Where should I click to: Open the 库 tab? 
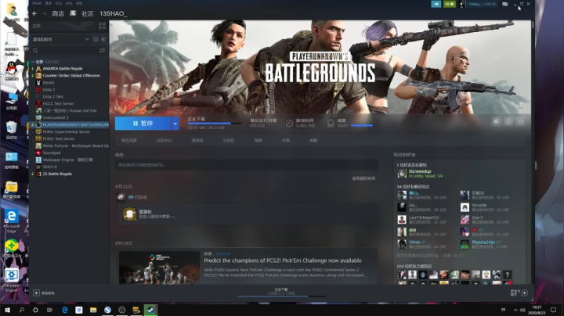click(73, 13)
